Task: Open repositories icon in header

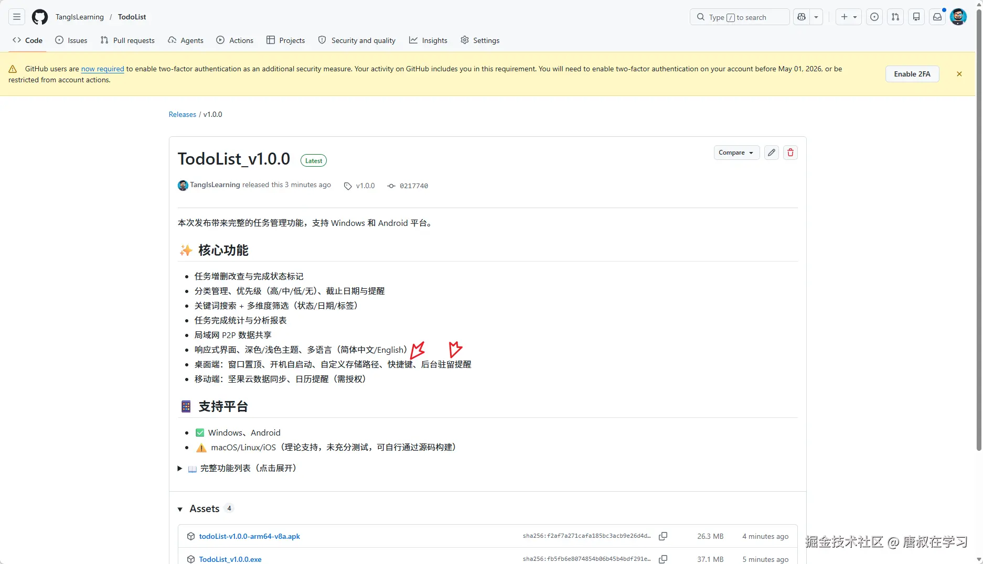Action: pos(916,17)
